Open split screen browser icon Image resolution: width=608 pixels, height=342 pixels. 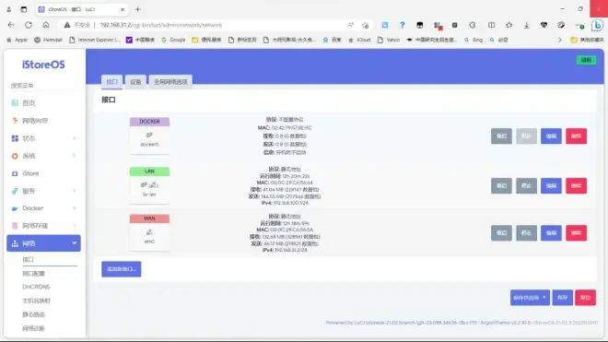tap(491, 25)
